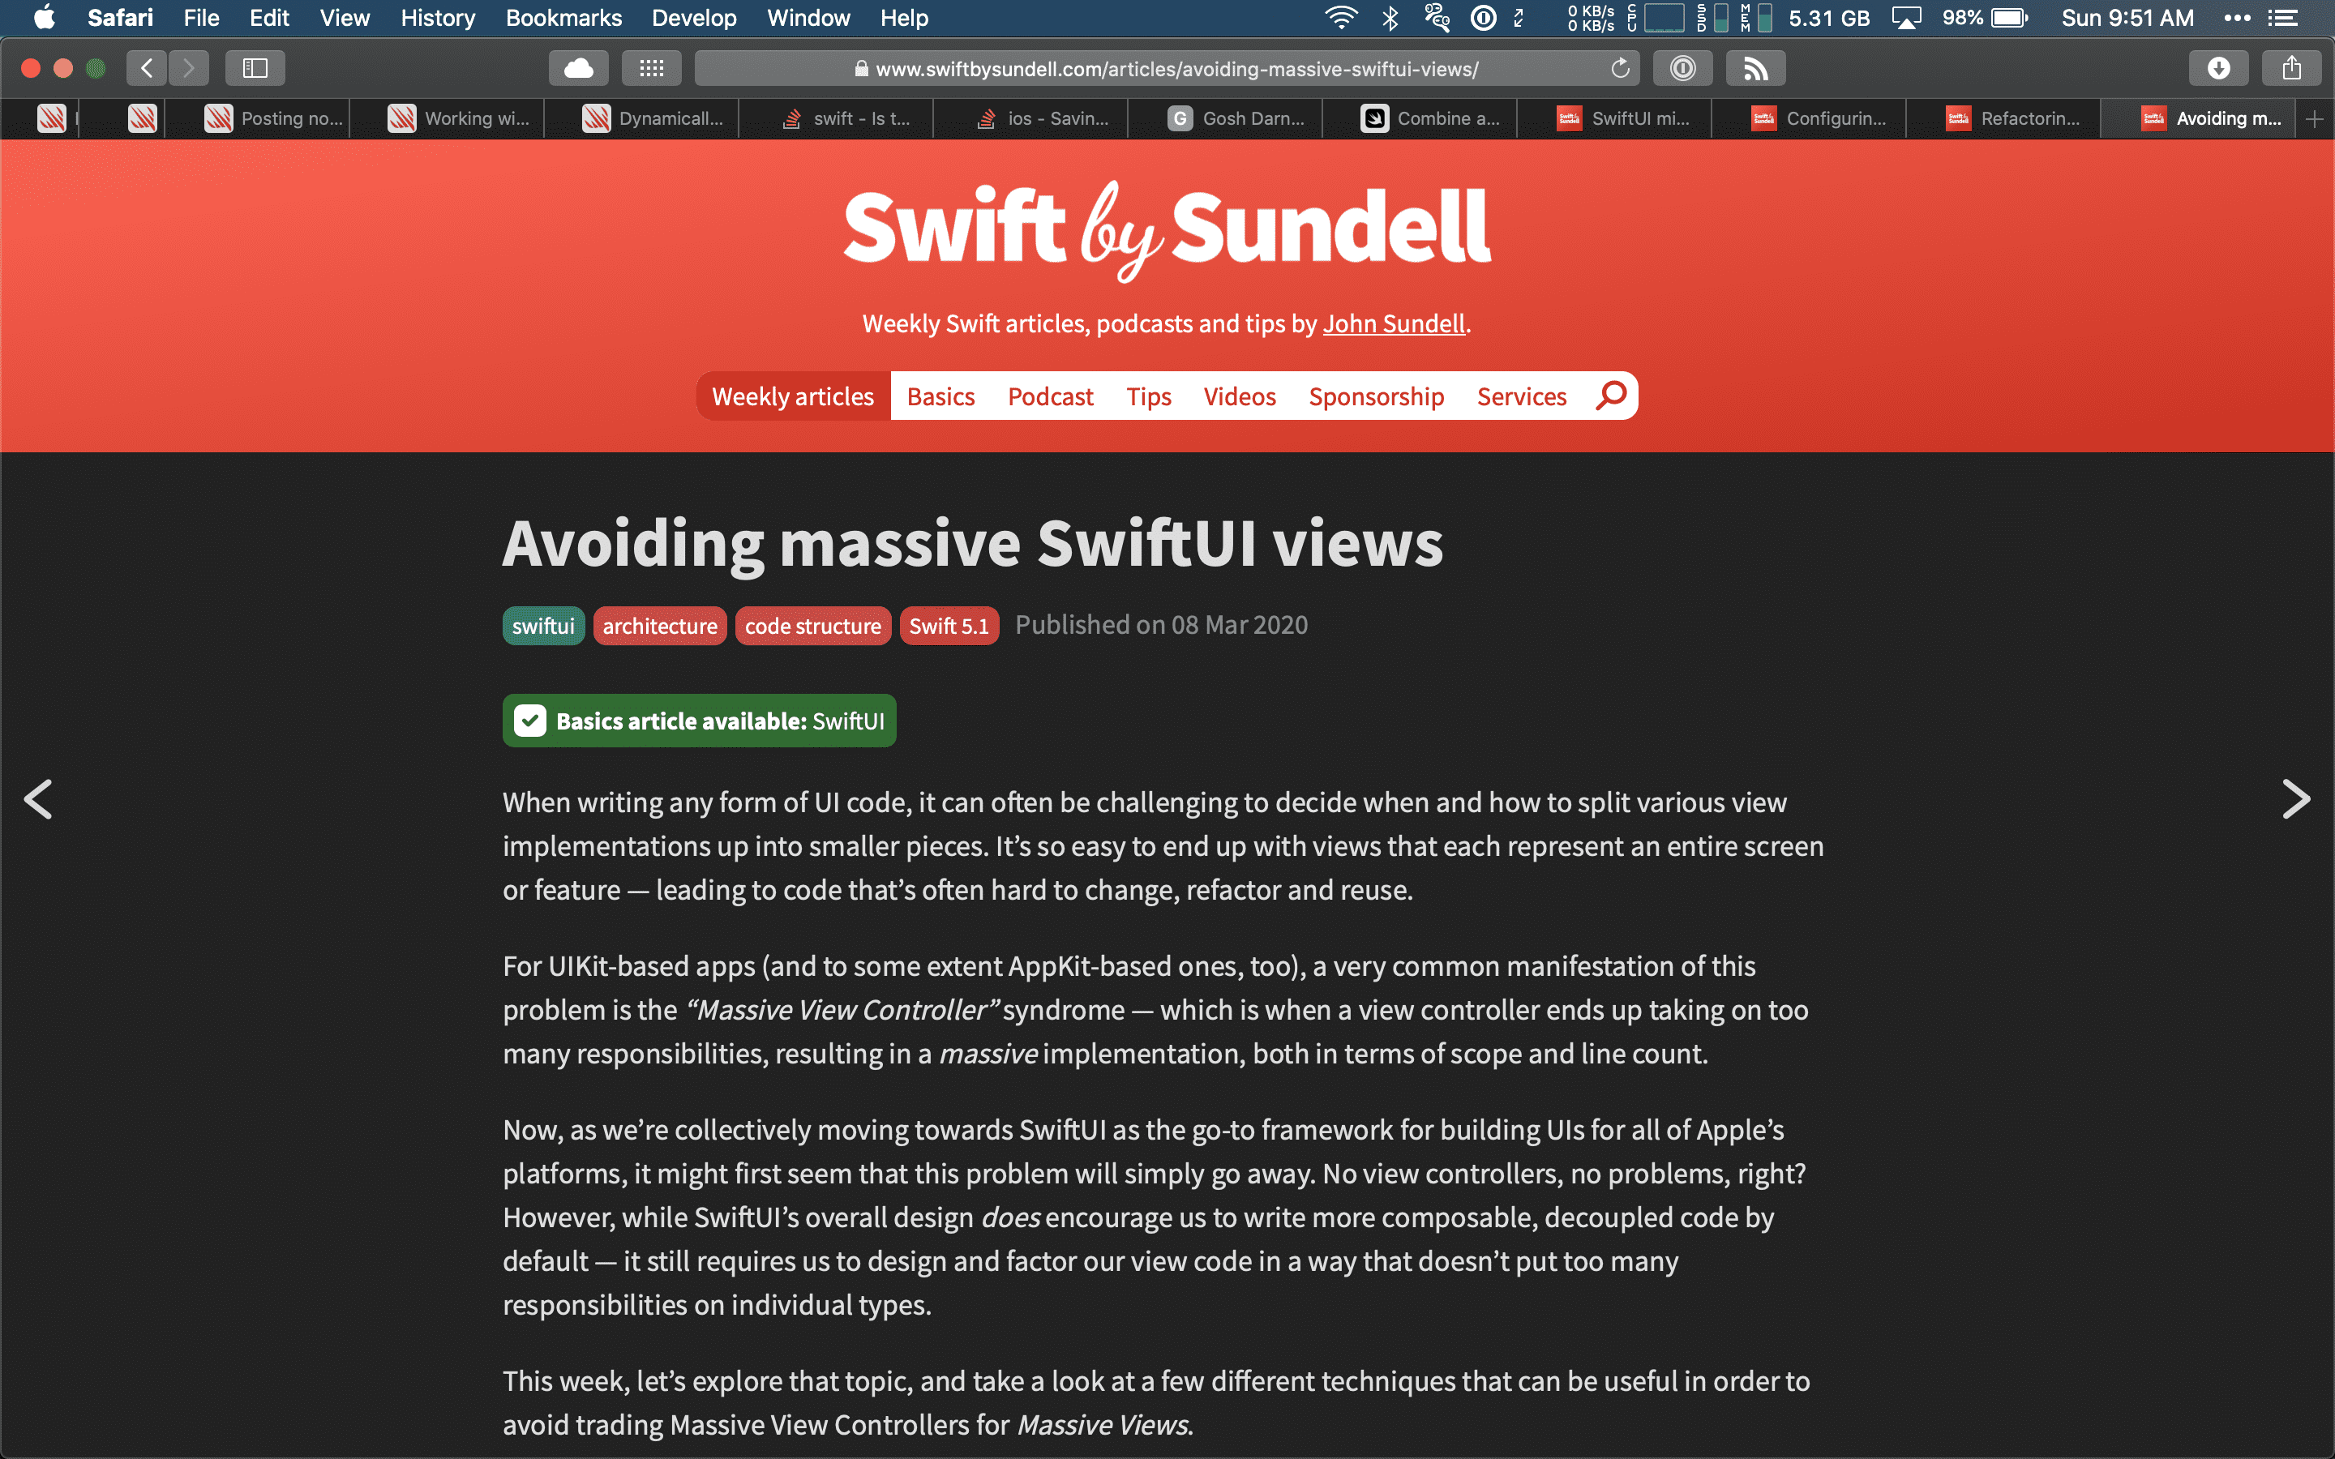
Task: Open the John Sundell author link
Action: pos(1395,323)
